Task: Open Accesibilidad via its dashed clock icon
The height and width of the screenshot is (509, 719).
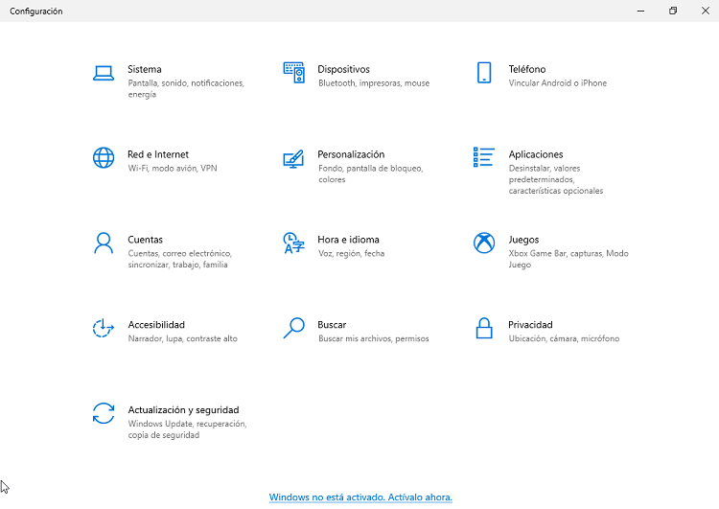Action: pyautogui.click(x=103, y=328)
